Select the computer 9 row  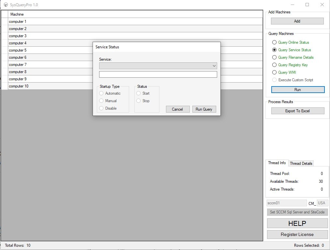coord(51,79)
